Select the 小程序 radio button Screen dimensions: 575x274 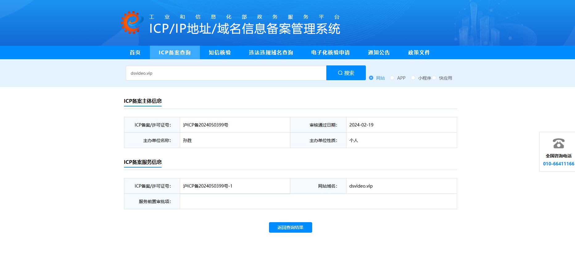coord(413,78)
